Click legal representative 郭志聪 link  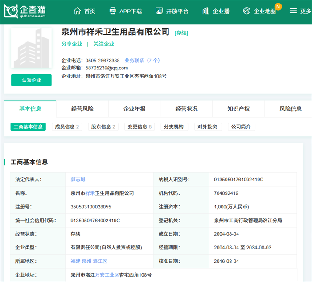click(78, 180)
